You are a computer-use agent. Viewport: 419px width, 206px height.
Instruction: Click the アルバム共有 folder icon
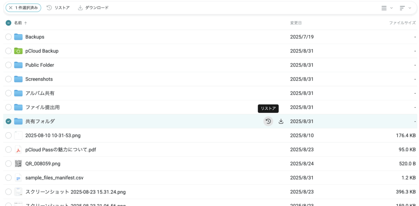pyautogui.click(x=18, y=93)
